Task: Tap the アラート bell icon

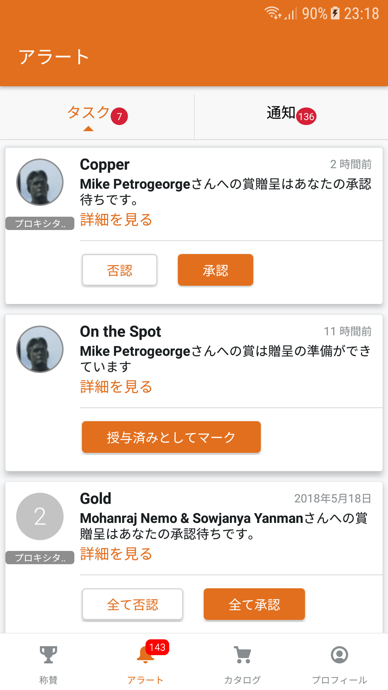Action: coord(145,654)
